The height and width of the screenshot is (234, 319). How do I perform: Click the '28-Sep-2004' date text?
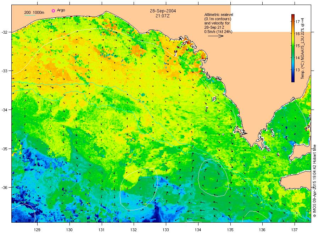pyautogui.click(x=163, y=11)
